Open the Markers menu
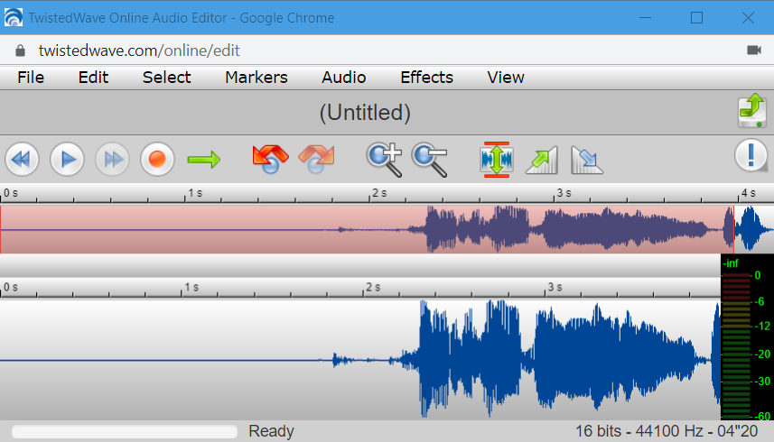 click(x=256, y=77)
